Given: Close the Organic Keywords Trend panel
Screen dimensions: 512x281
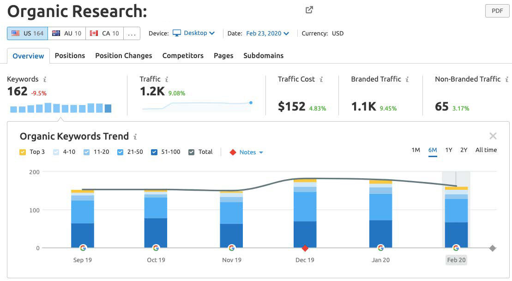Looking at the screenshot, I should [493, 136].
